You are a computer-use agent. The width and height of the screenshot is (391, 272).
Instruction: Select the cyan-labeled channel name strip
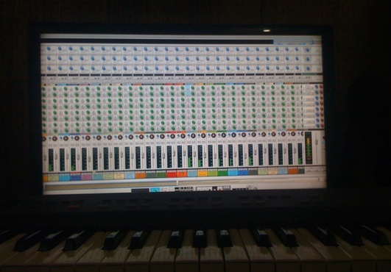pos(233,172)
